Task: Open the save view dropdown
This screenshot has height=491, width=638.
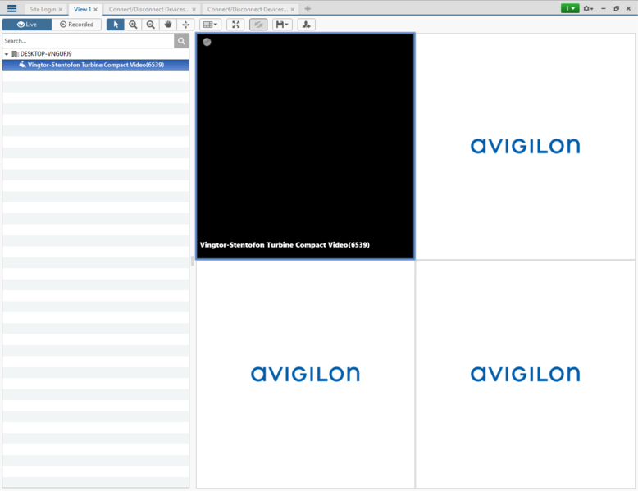Action: (x=282, y=25)
